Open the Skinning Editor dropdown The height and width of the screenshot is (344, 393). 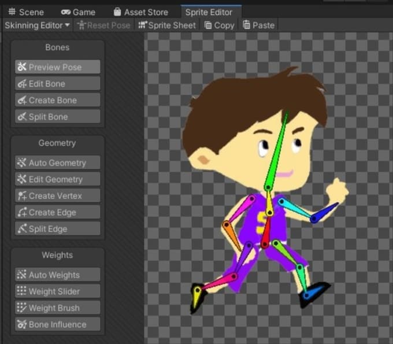coord(37,25)
